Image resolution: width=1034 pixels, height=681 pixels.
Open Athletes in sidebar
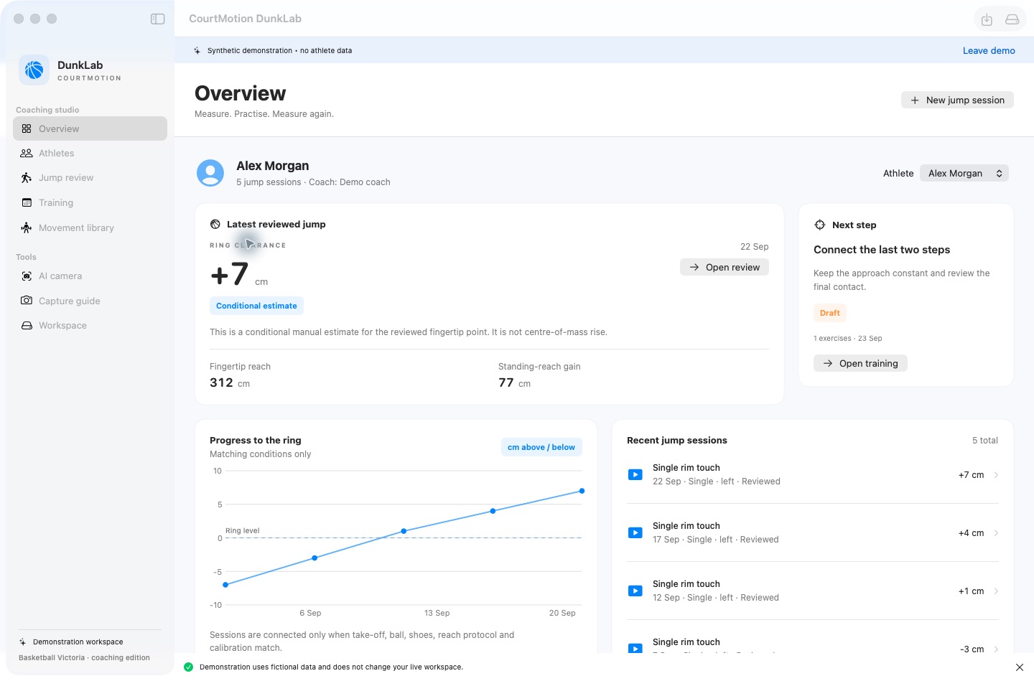point(90,153)
